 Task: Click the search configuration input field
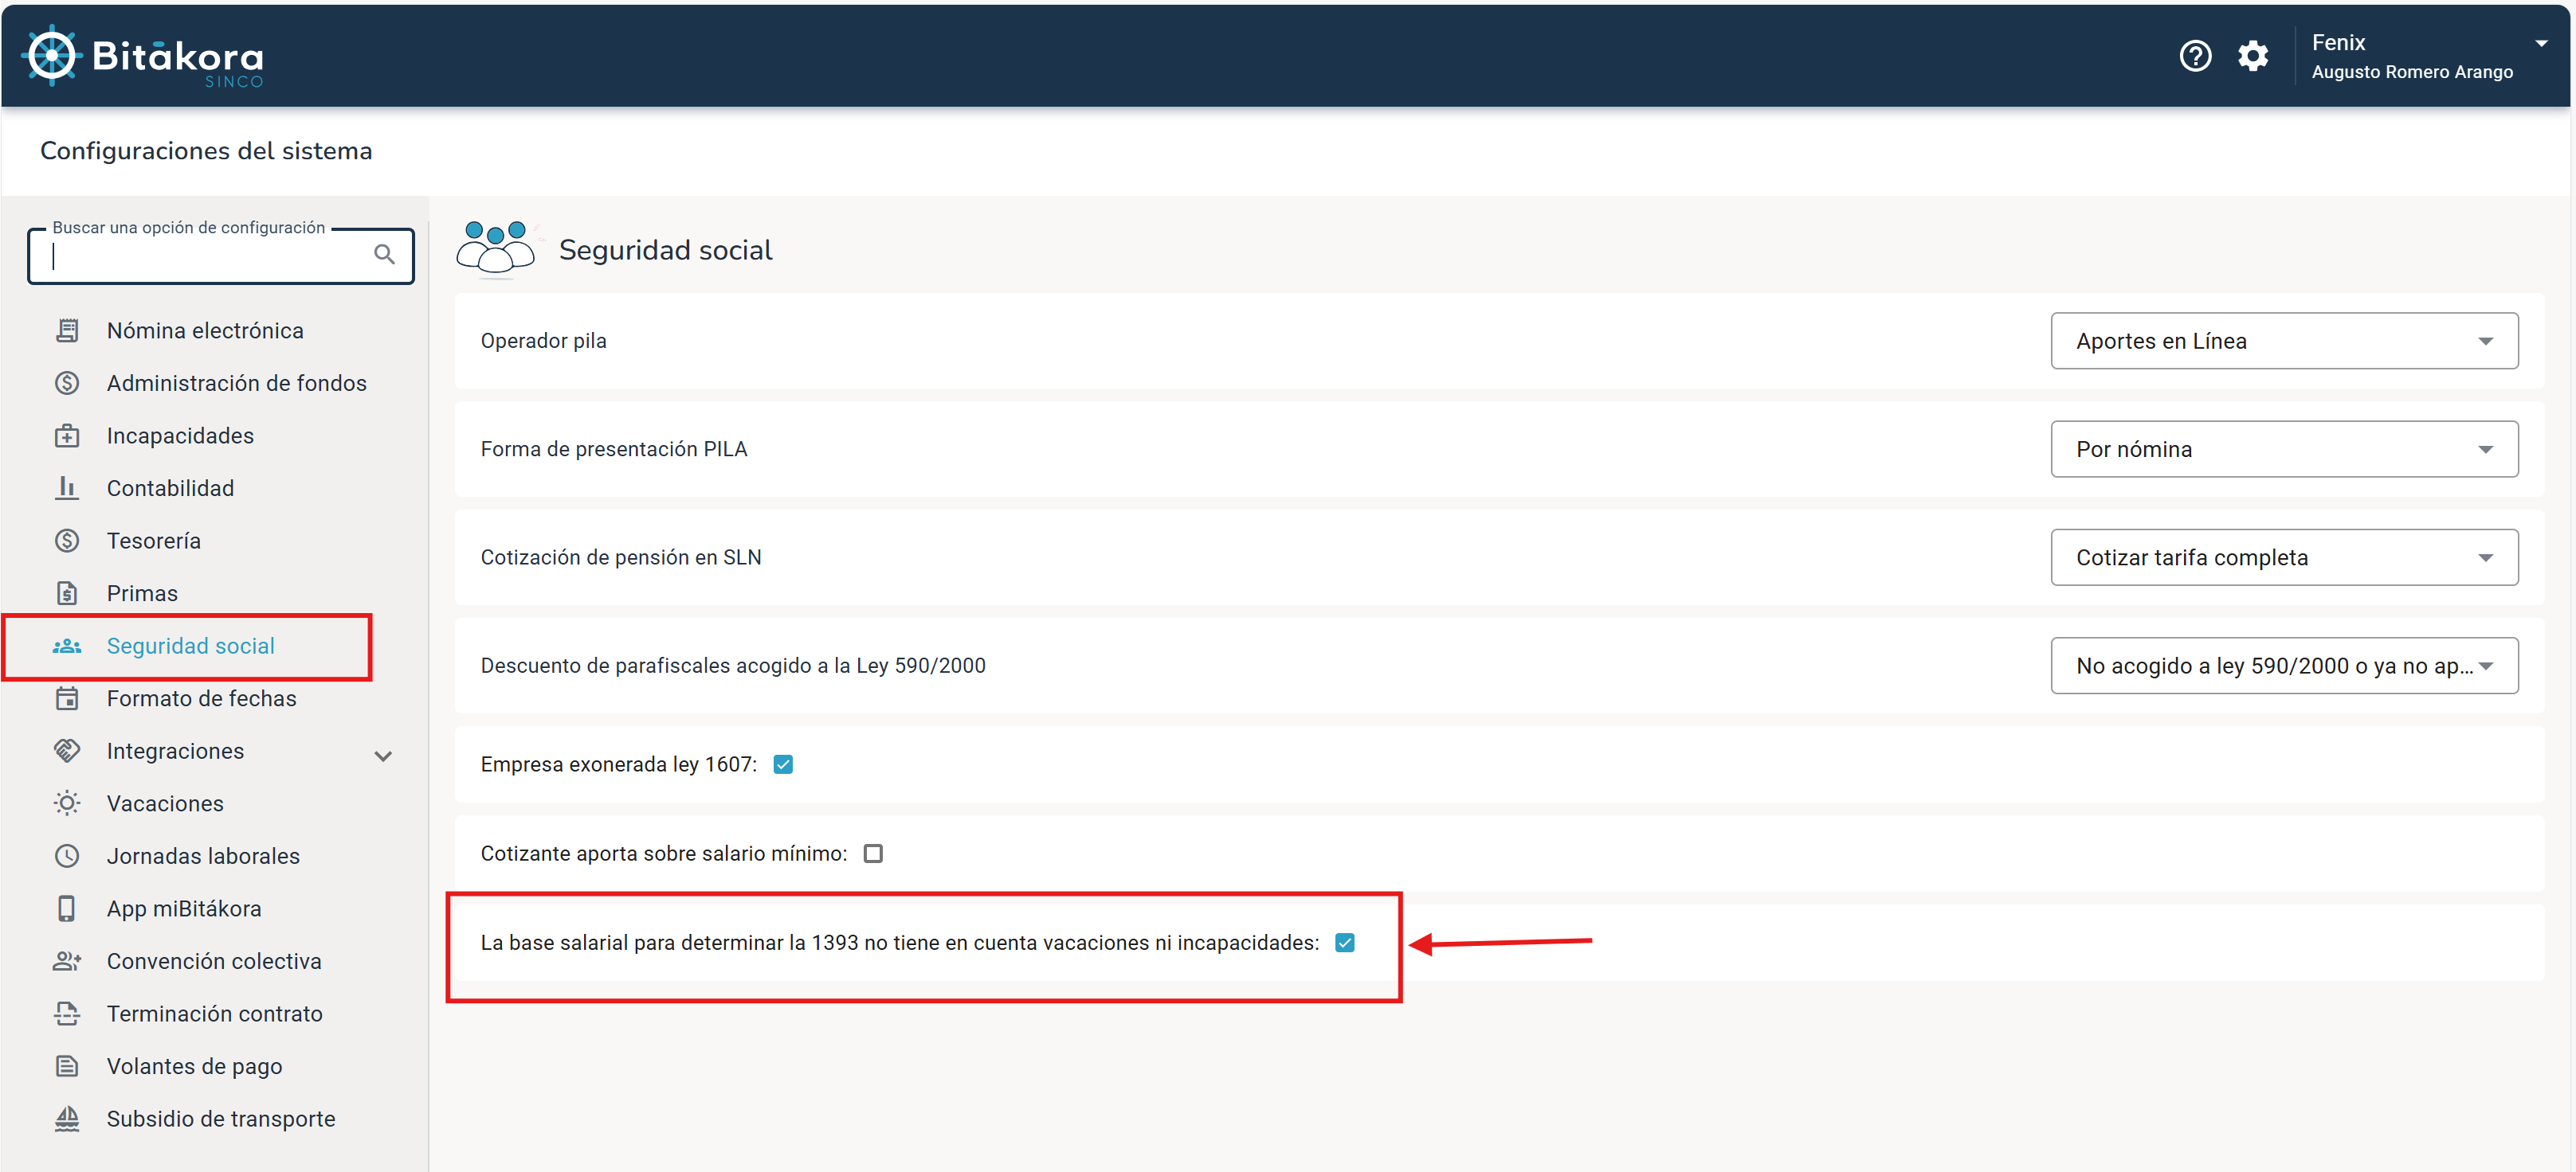click(215, 255)
